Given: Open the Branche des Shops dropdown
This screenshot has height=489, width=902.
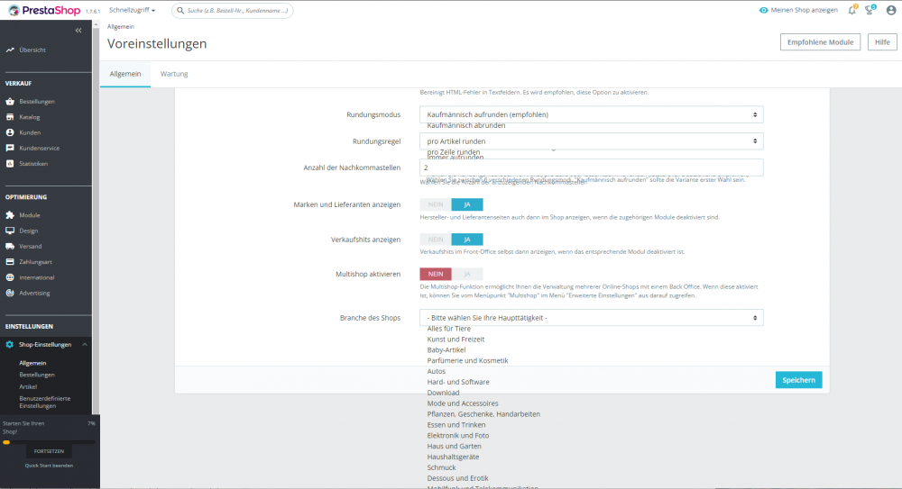Looking at the screenshot, I should [592, 318].
